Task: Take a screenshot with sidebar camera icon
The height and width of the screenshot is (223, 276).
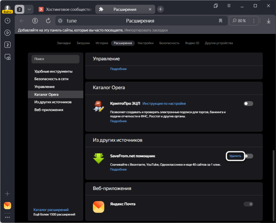Action: coord(7,57)
